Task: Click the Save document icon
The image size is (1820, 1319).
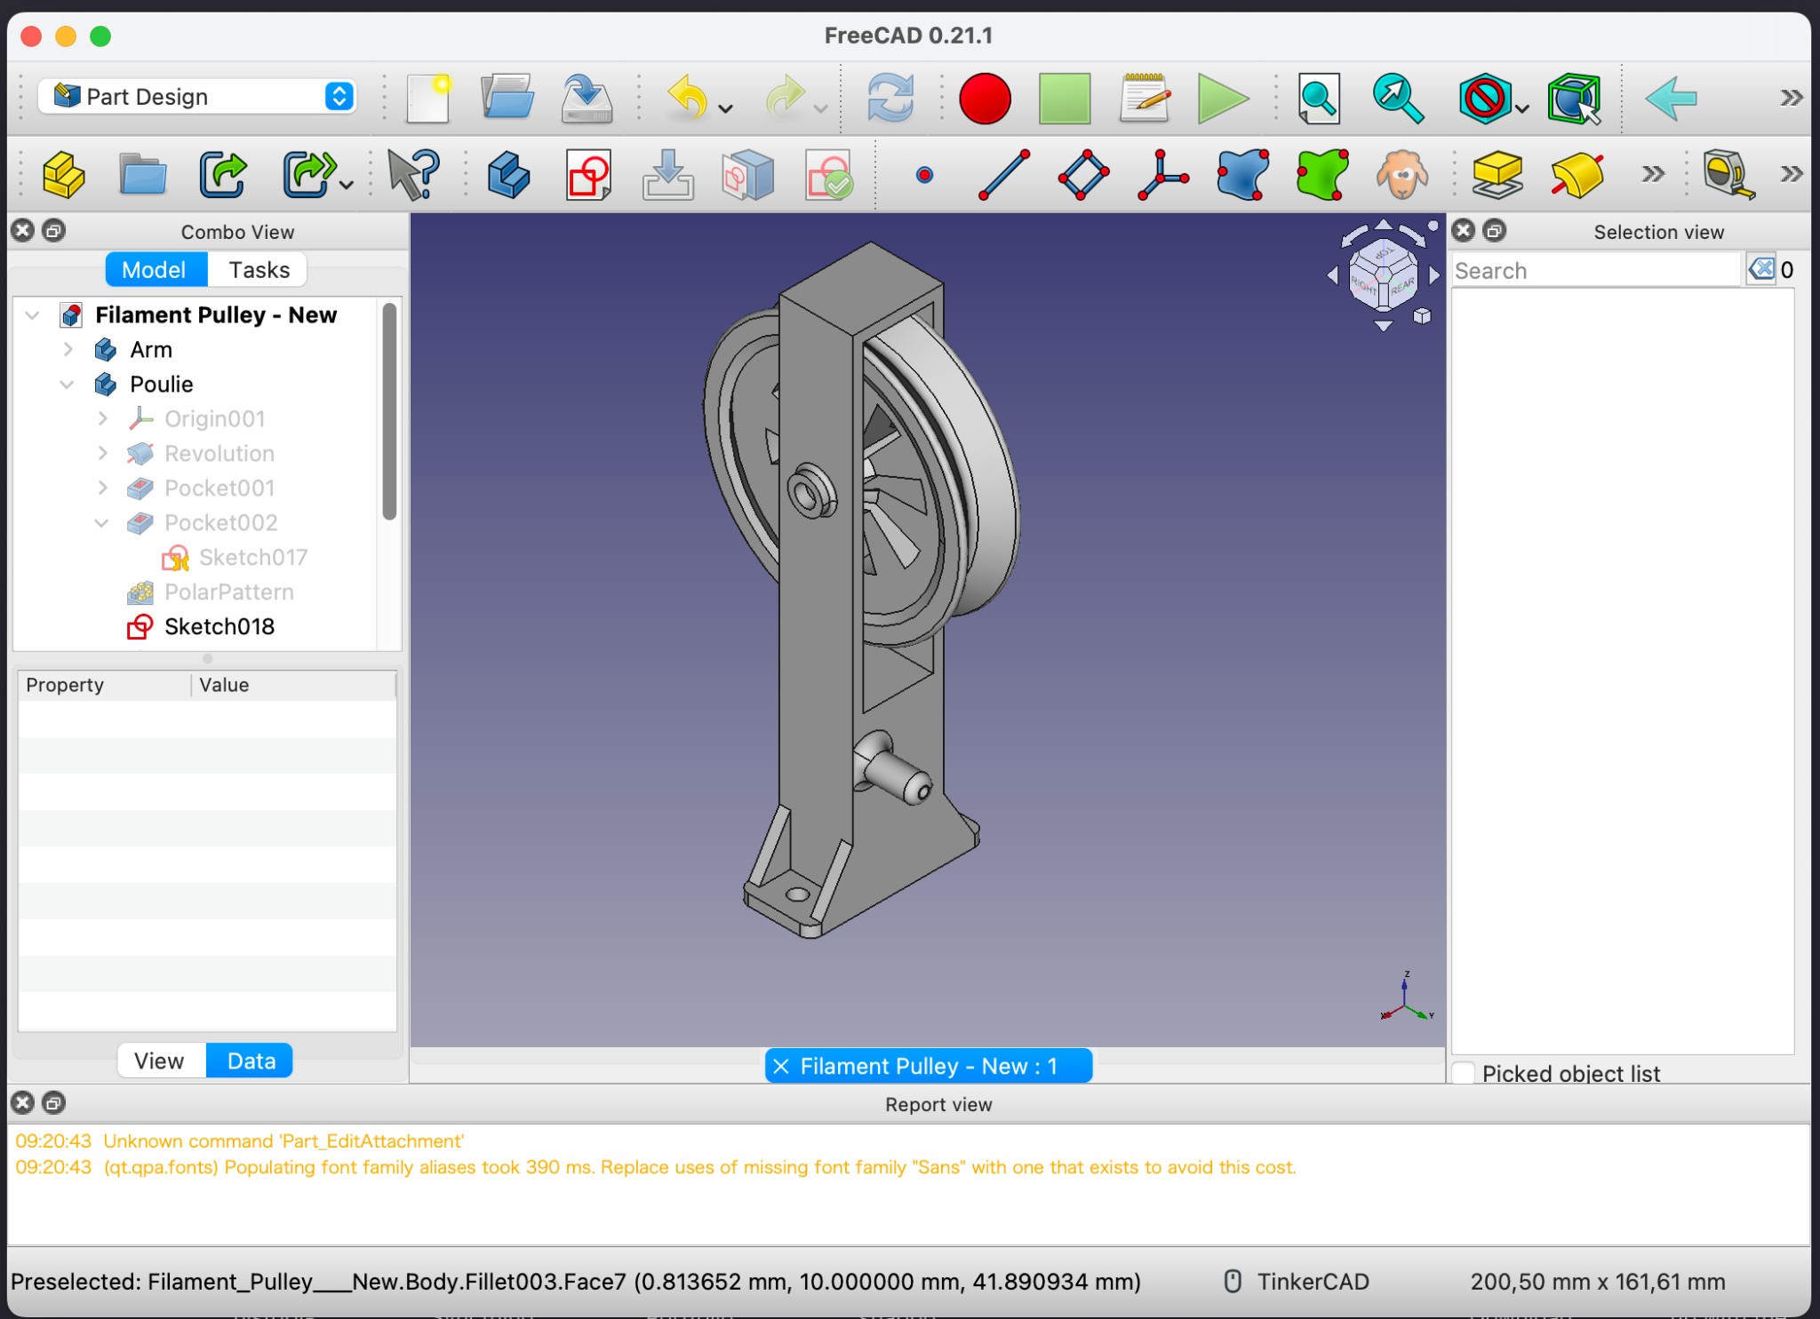Action: (587, 98)
